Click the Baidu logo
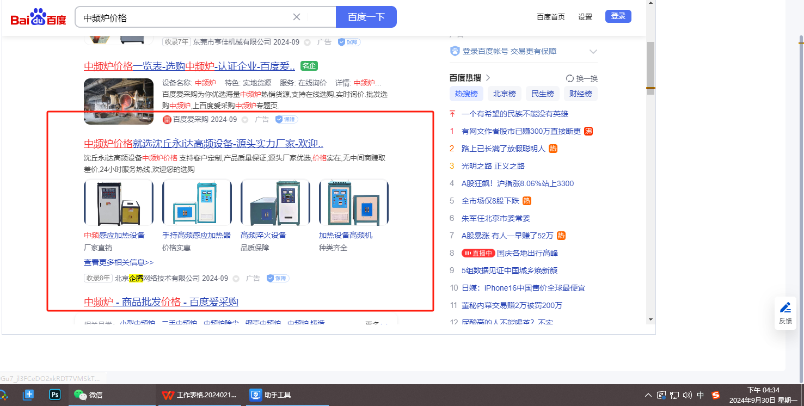Viewport: 804px width, 406px height. 38,17
